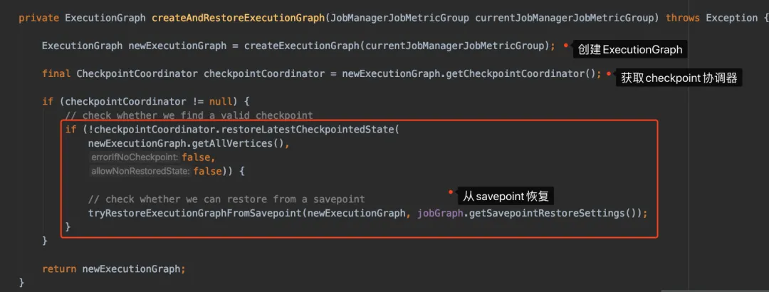769x292 pixels.
Task: Click the comment 'check whether we can restore from a savepoint'
Action: (x=226, y=199)
